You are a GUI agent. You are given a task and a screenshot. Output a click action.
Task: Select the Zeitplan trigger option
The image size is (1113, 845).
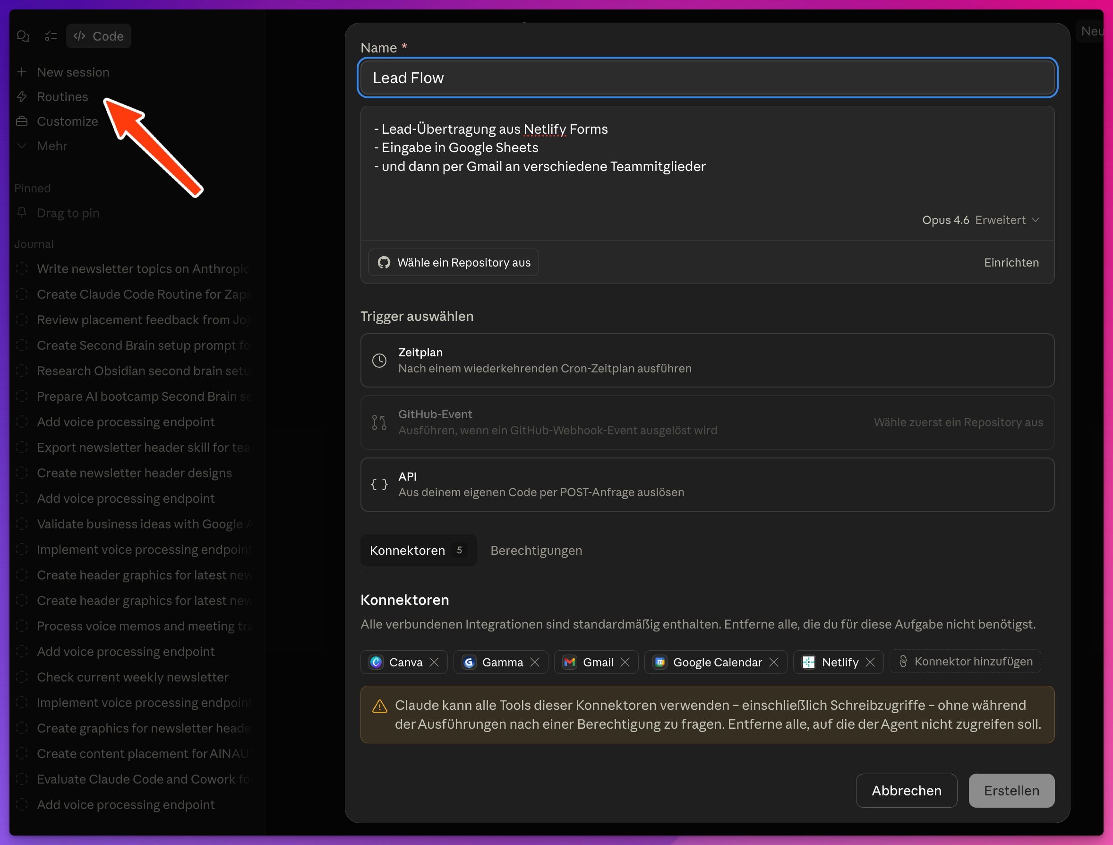pyautogui.click(x=707, y=360)
